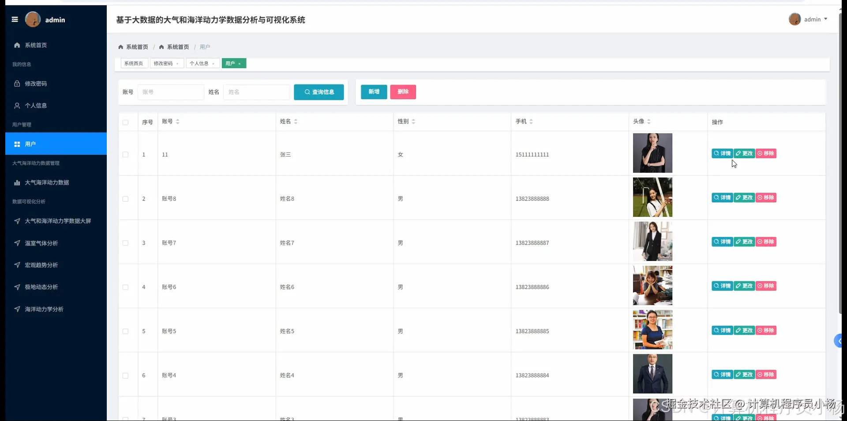Image resolution: width=847 pixels, height=421 pixels.
Task: Check the checkbox for row 张三
Action: [126, 155]
